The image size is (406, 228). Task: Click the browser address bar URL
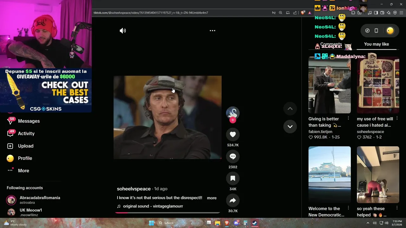coord(151,13)
